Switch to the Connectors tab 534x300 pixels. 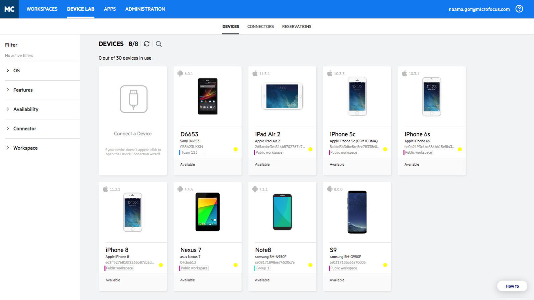(x=260, y=26)
